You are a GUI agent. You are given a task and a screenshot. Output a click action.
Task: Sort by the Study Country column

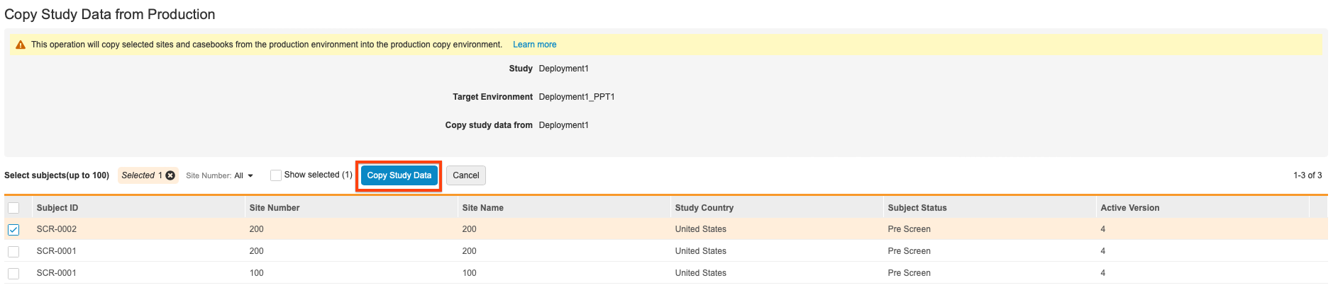coord(704,208)
